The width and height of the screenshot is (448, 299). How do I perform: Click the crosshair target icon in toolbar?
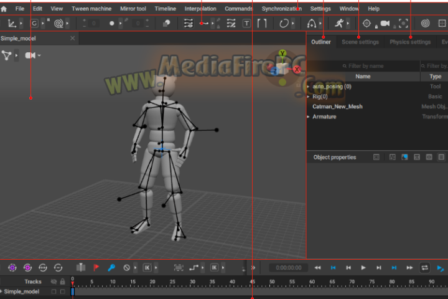coord(366,24)
